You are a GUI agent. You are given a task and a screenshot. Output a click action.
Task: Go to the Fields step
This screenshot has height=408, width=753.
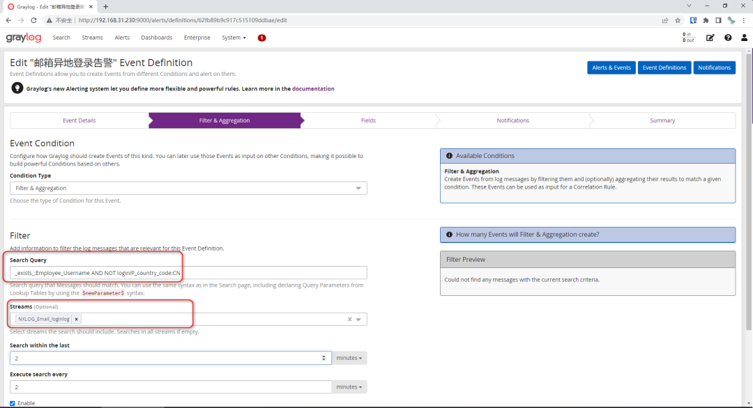pos(368,120)
